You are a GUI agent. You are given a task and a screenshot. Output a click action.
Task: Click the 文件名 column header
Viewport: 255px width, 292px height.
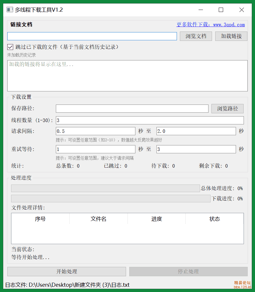(x=99, y=219)
